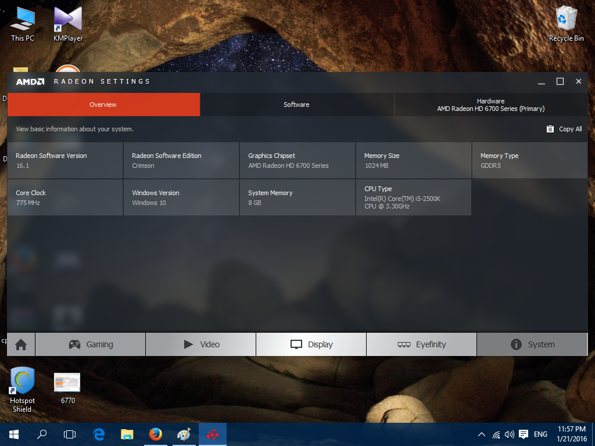Open the Eyefinity section
The width and height of the screenshot is (595, 446).
point(422,344)
